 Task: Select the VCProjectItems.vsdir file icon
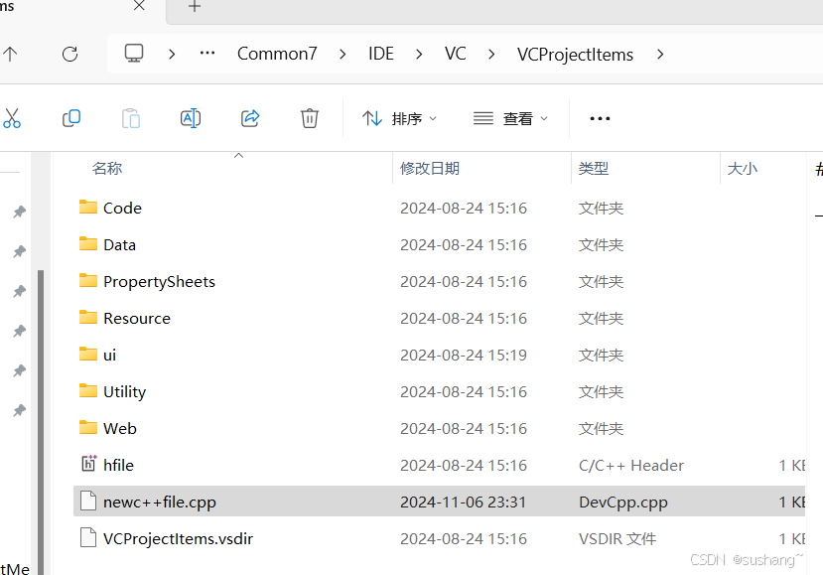(x=88, y=537)
